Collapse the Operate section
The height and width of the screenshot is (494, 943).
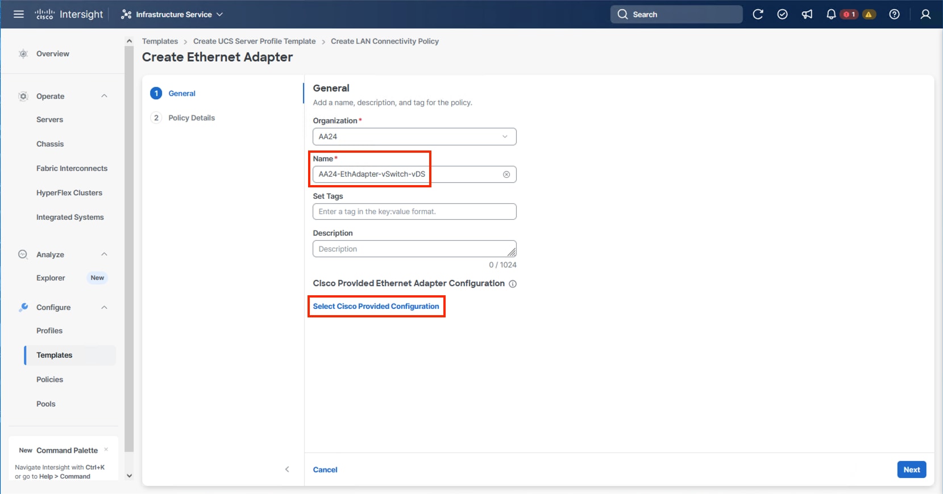pos(104,96)
